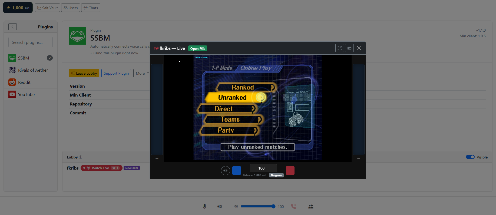Image resolution: width=496 pixels, height=215 pixels.
Task: Mute the microphone in the bottom bar
Action: click(x=205, y=207)
